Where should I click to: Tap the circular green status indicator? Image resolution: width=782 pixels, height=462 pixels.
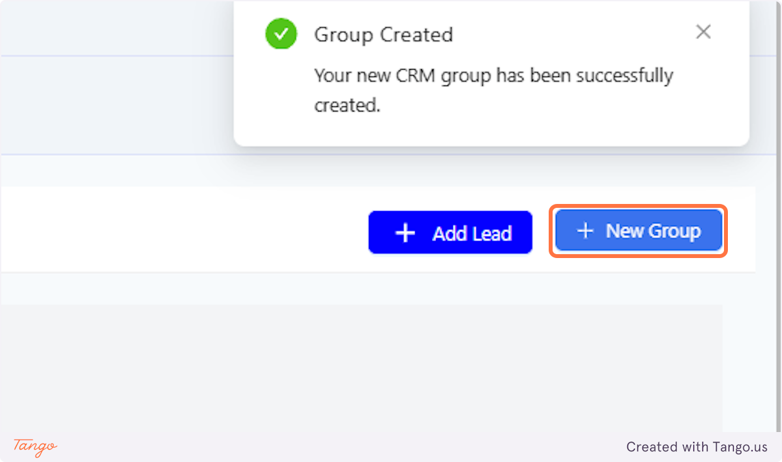[x=281, y=34]
